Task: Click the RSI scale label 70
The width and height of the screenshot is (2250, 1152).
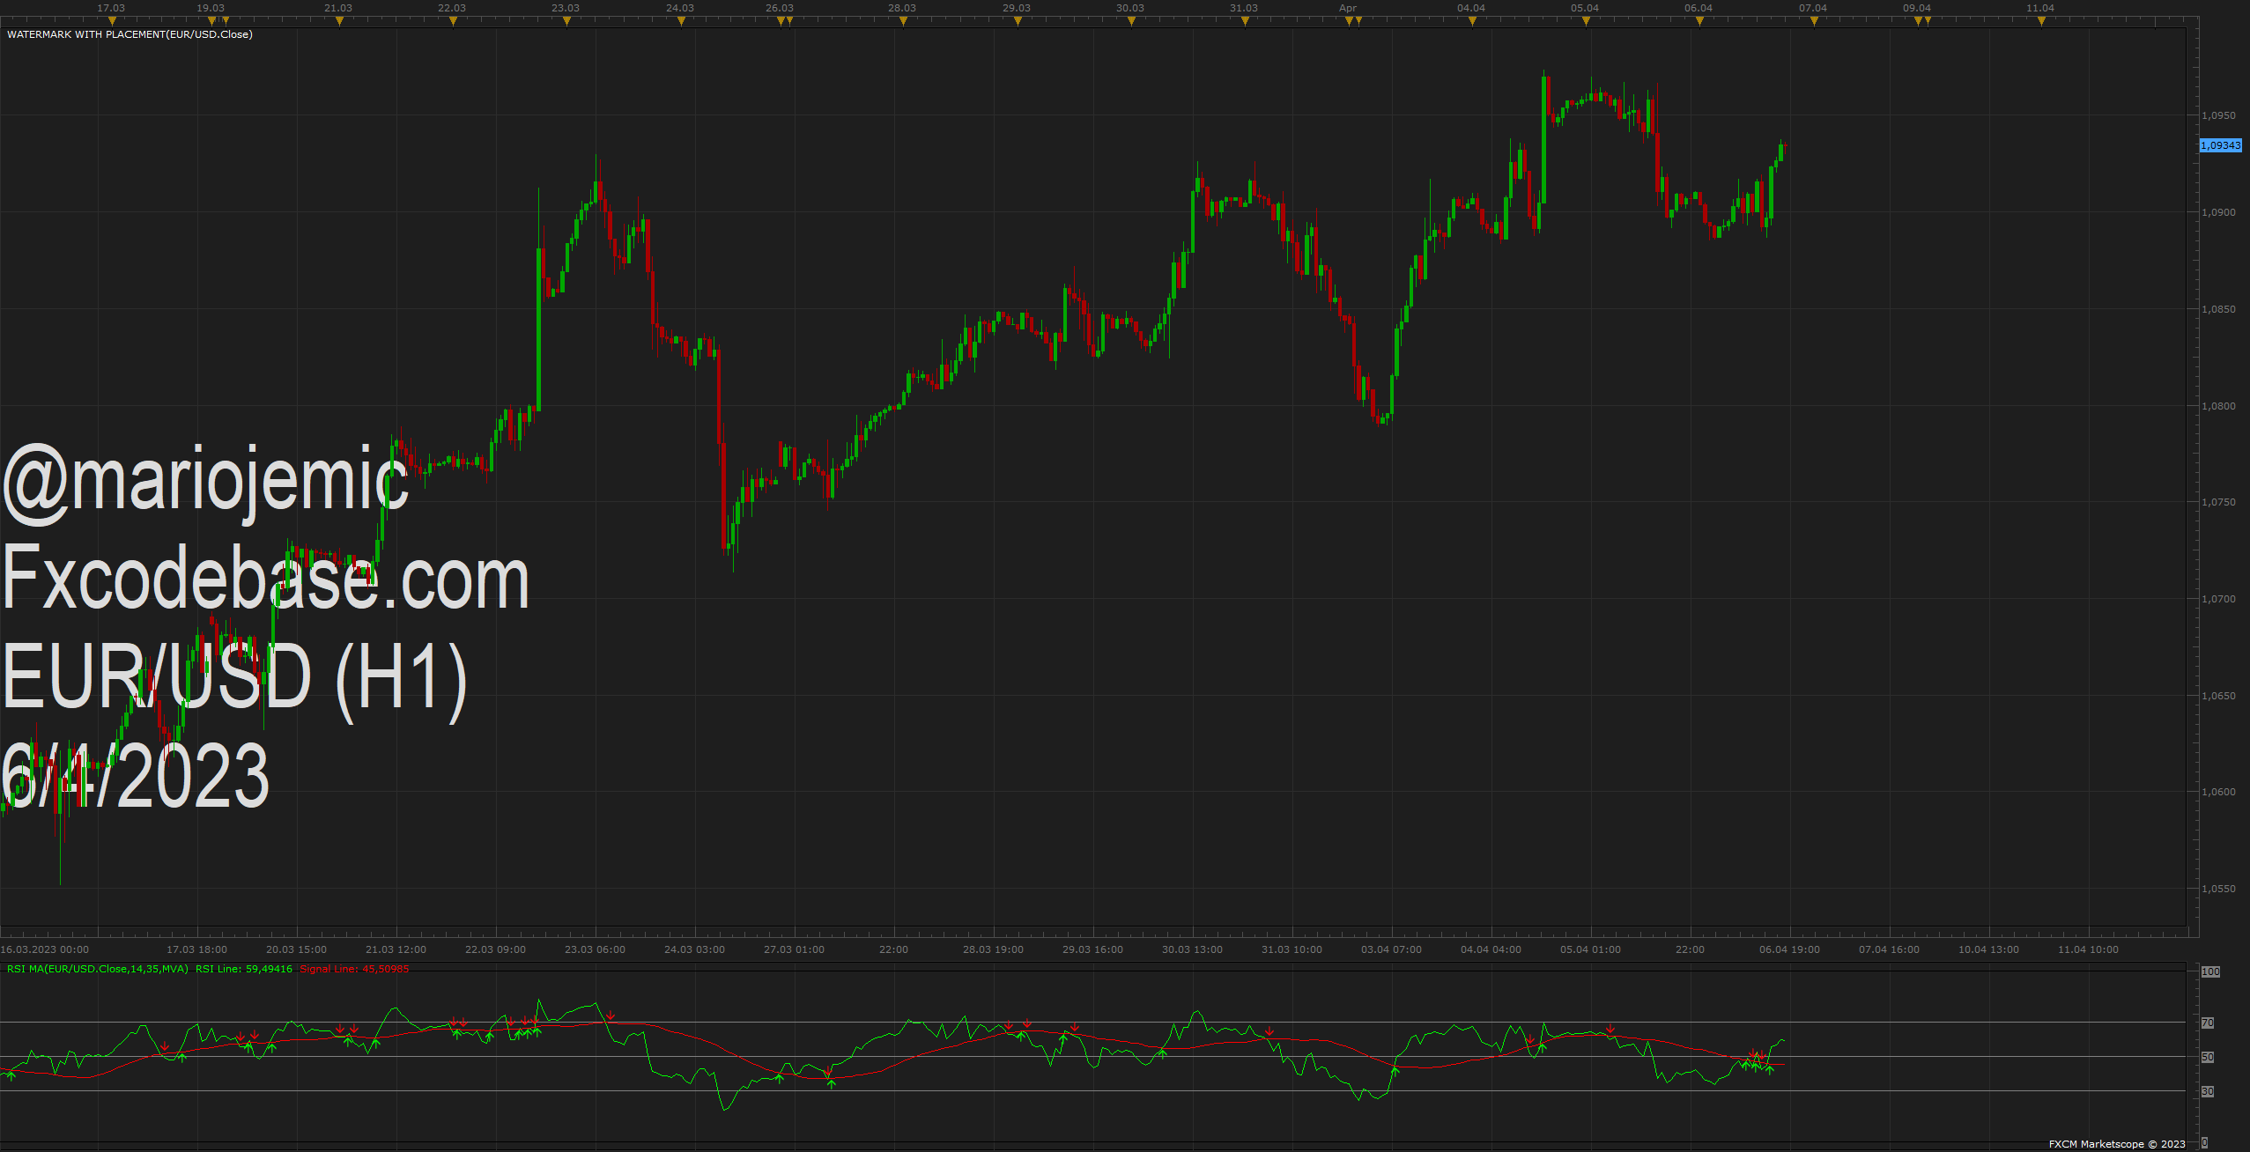Action: [2208, 1023]
